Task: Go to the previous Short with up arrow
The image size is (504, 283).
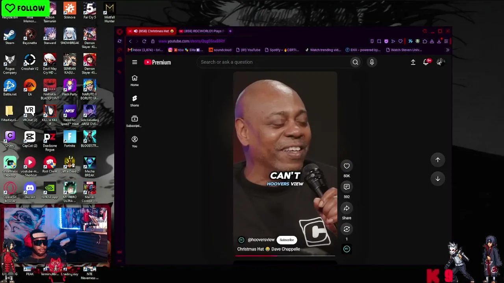Action: pyautogui.click(x=438, y=160)
